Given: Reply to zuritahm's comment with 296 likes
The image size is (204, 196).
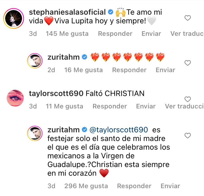Looking at the screenshot, I should [x=134, y=186].
